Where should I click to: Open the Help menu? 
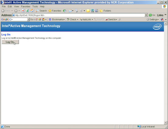click(42, 6)
